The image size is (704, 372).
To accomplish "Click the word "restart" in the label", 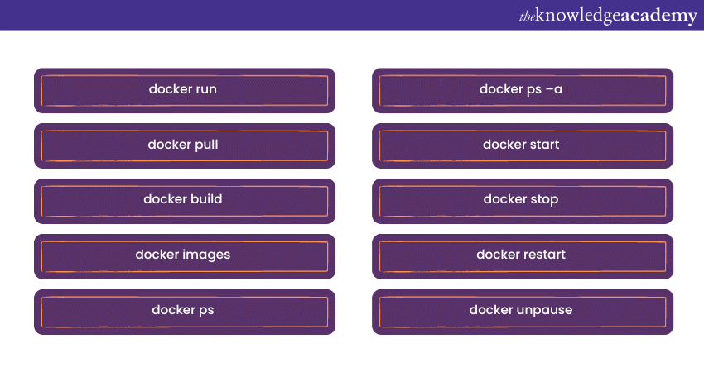I will pos(543,255).
